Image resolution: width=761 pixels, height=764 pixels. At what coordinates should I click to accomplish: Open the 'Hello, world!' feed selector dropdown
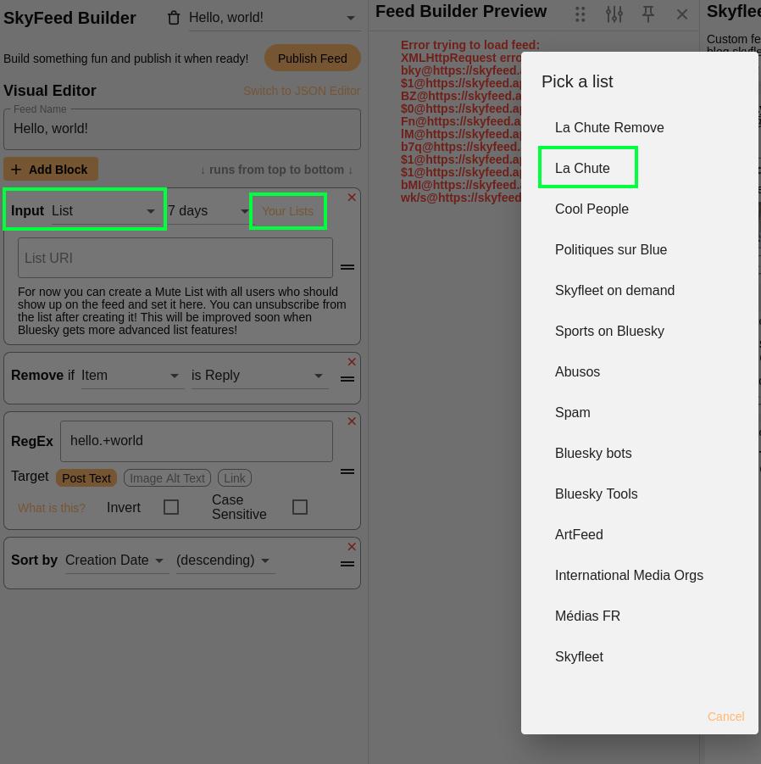[275, 18]
